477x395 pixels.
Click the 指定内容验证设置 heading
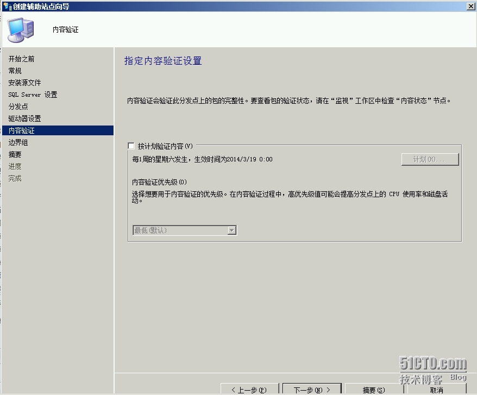[163, 60]
